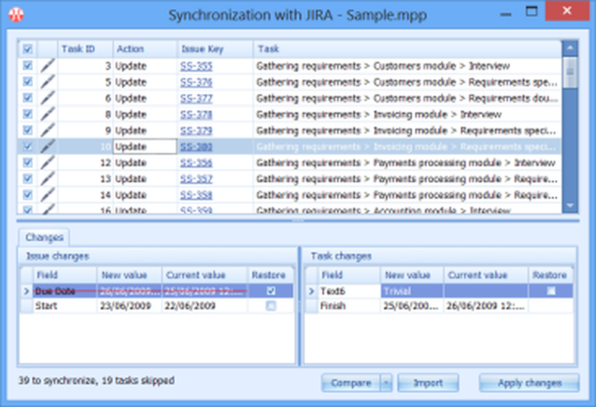Expand the Text6 row indicator
596x407 pixels.
coord(311,291)
